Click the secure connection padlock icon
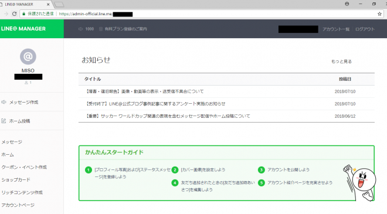 [24, 14]
